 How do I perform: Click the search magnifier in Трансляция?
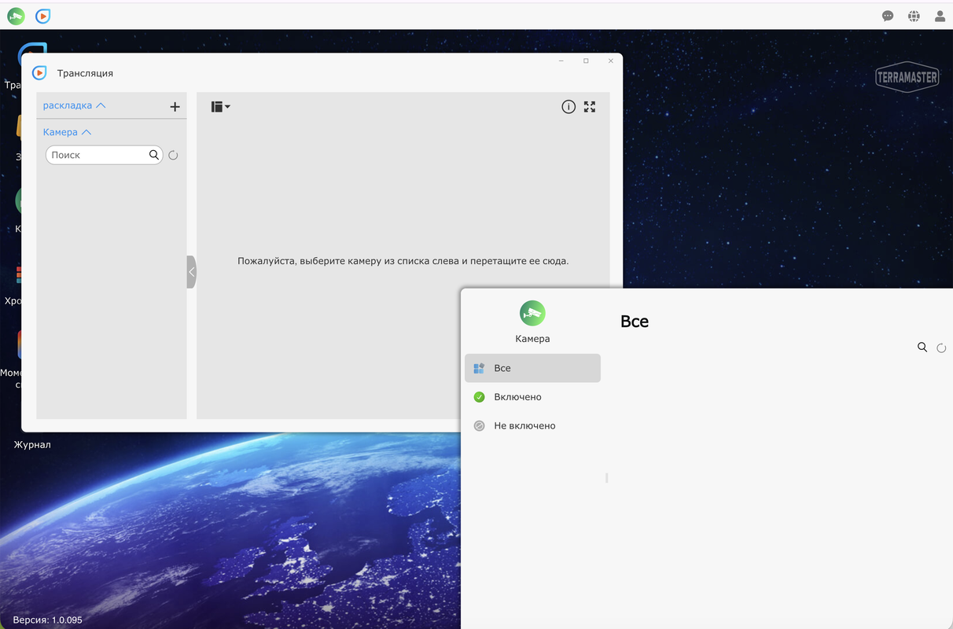[154, 155]
